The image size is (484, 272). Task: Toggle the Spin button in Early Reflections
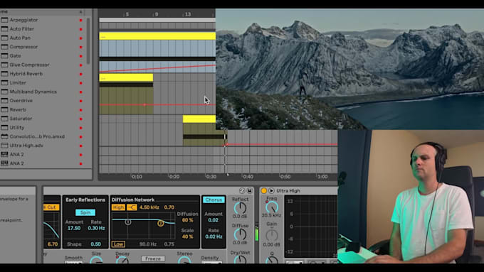85,212
